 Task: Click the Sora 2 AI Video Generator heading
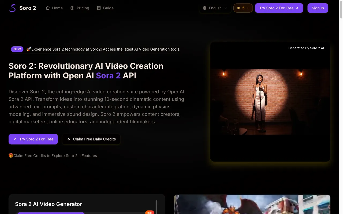(49, 204)
